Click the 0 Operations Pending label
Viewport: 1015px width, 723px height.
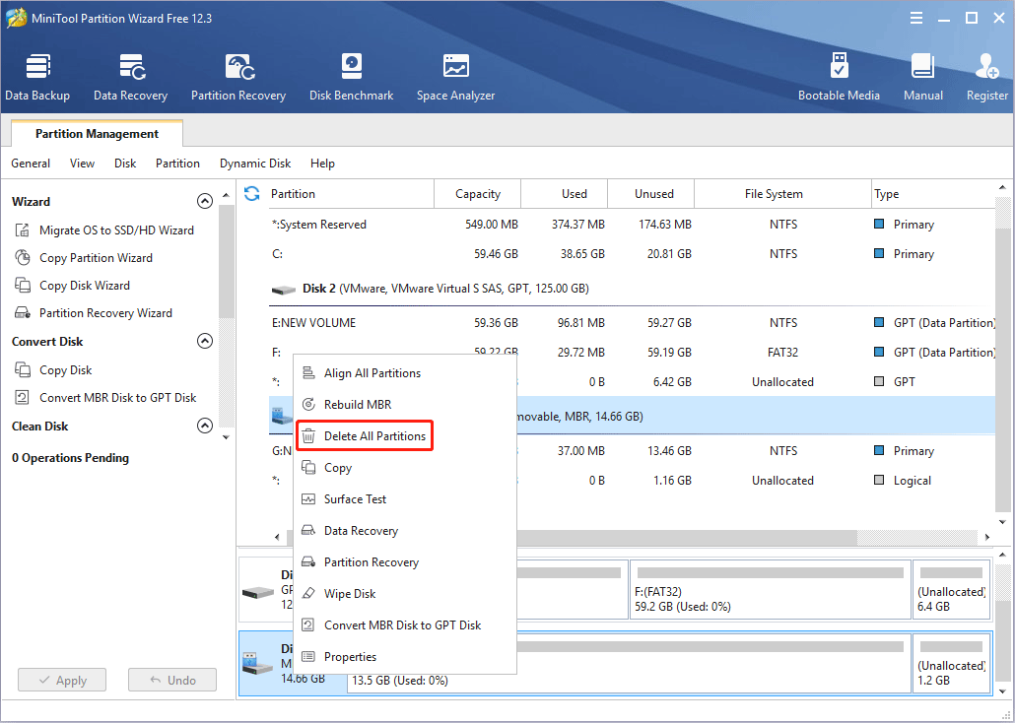point(70,458)
